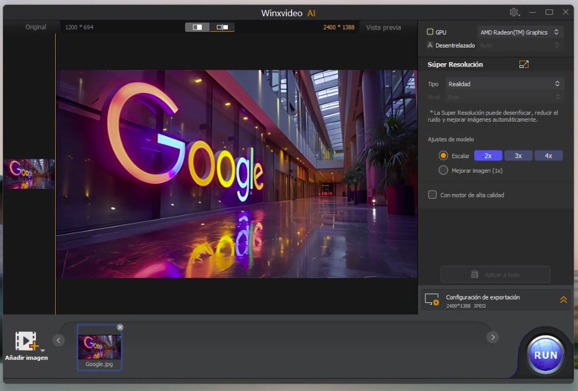Click the Desentrelazado icon

pos(430,45)
